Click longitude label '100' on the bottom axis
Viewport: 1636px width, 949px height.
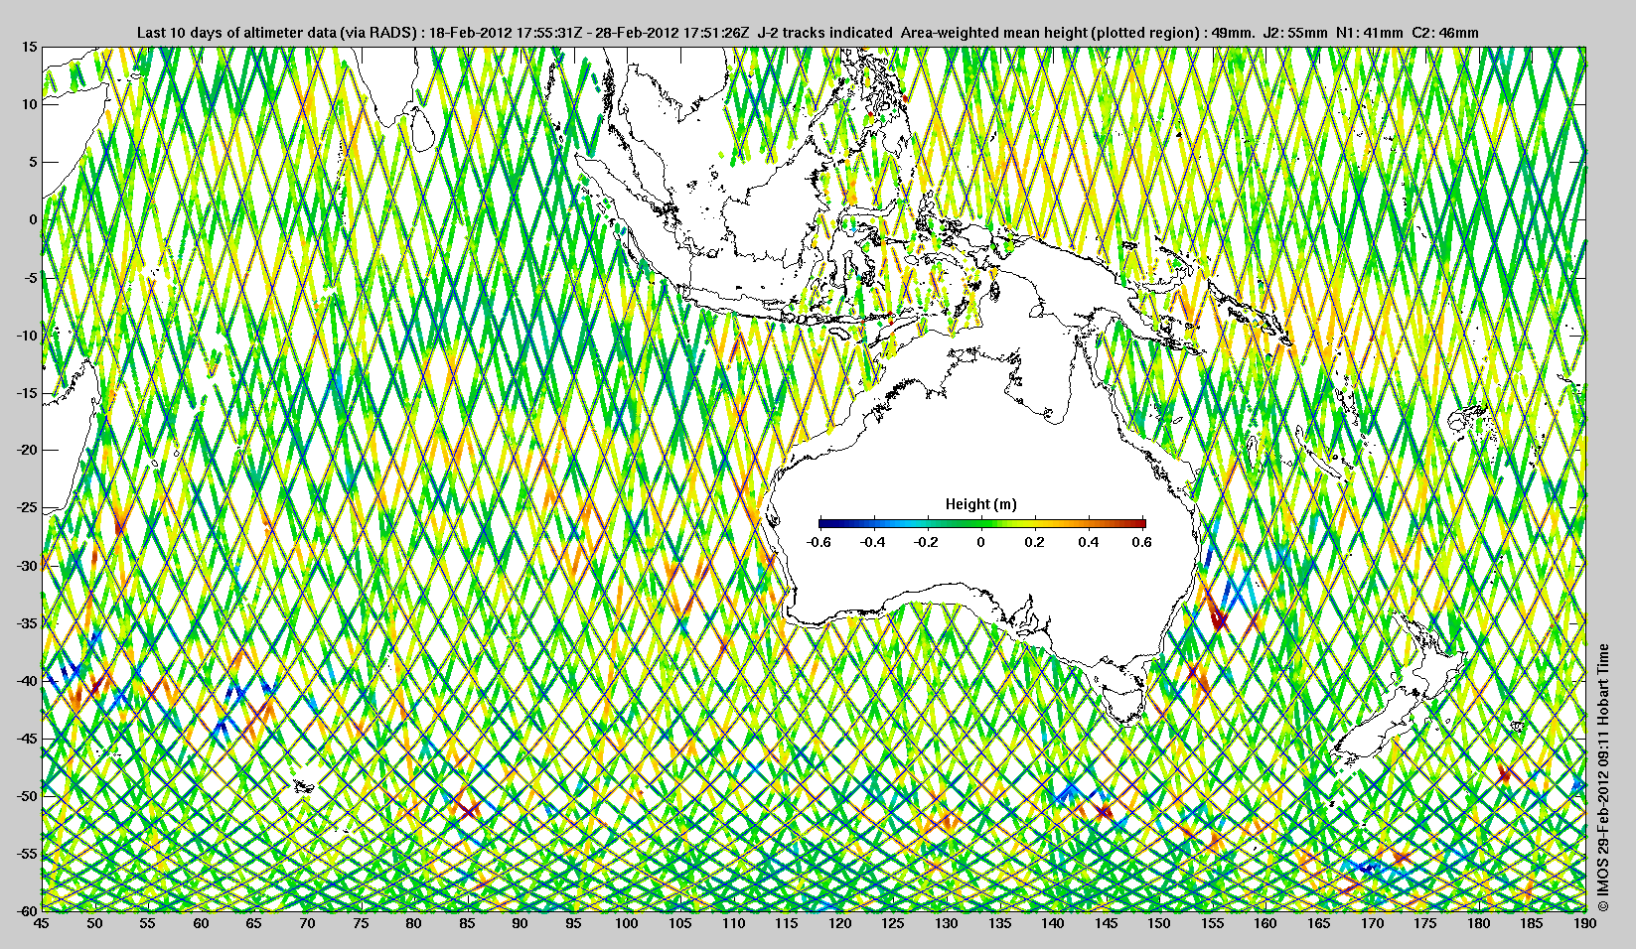tap(626, 923)
